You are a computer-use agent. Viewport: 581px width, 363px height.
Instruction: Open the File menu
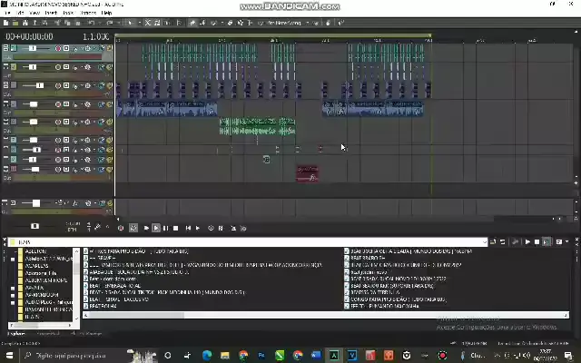click(x=6, y=13)
